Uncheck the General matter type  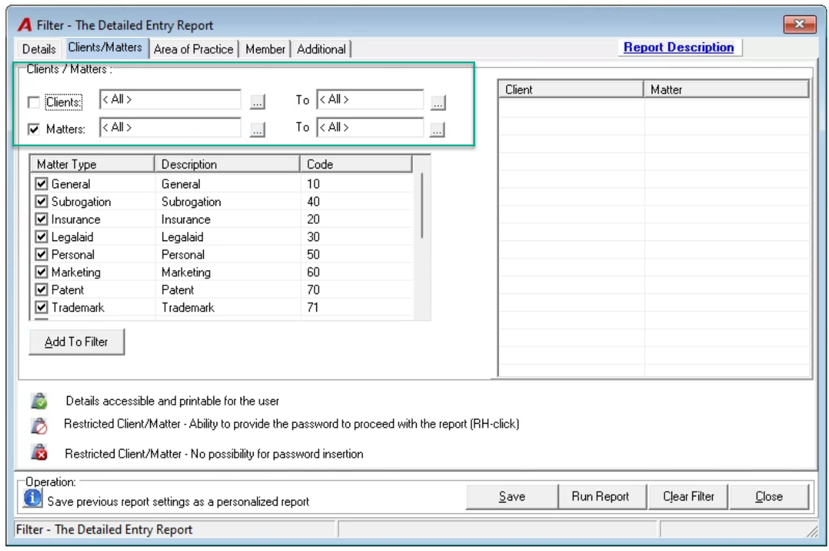point(42,184)
